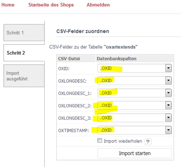
Task: Click the Import starten button
Action: click(134, 153)
